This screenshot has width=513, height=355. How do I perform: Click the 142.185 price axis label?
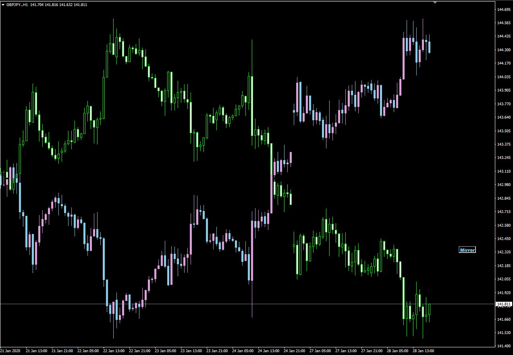(504, 266)
